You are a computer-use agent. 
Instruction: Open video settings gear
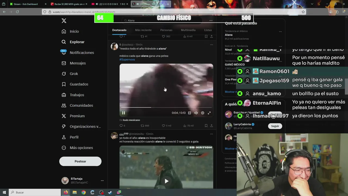coord(203,113)
